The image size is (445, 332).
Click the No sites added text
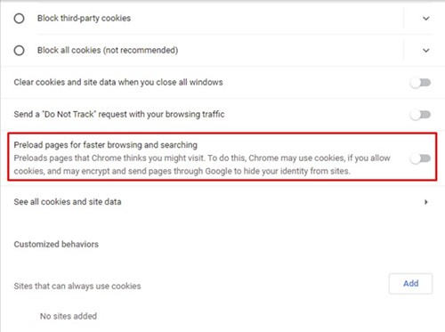pos(69,316)
